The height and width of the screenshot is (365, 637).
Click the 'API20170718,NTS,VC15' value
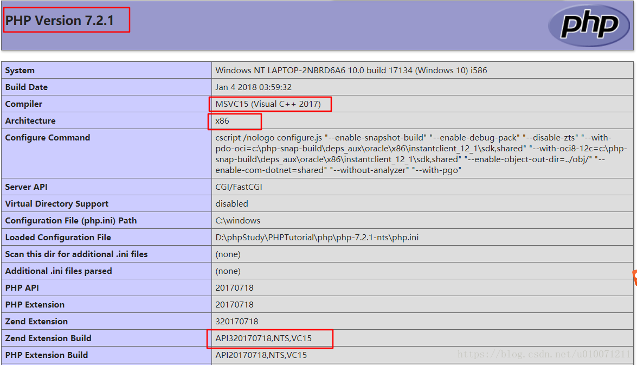pos(261,355)
